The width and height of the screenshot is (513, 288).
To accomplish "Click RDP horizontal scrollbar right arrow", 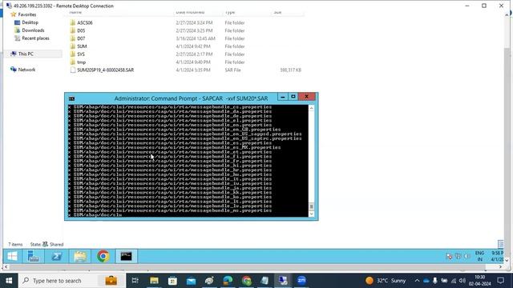I will click(500, 266).
